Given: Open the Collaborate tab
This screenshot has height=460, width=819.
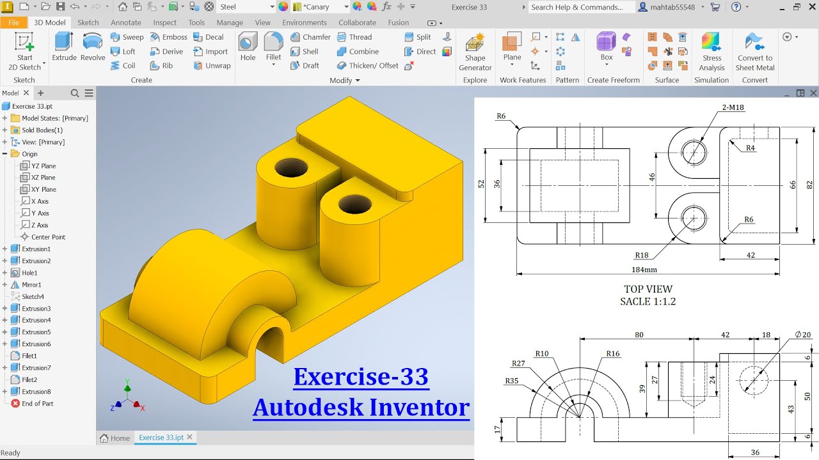Looking at the screenshot, I should pos(358,22).
